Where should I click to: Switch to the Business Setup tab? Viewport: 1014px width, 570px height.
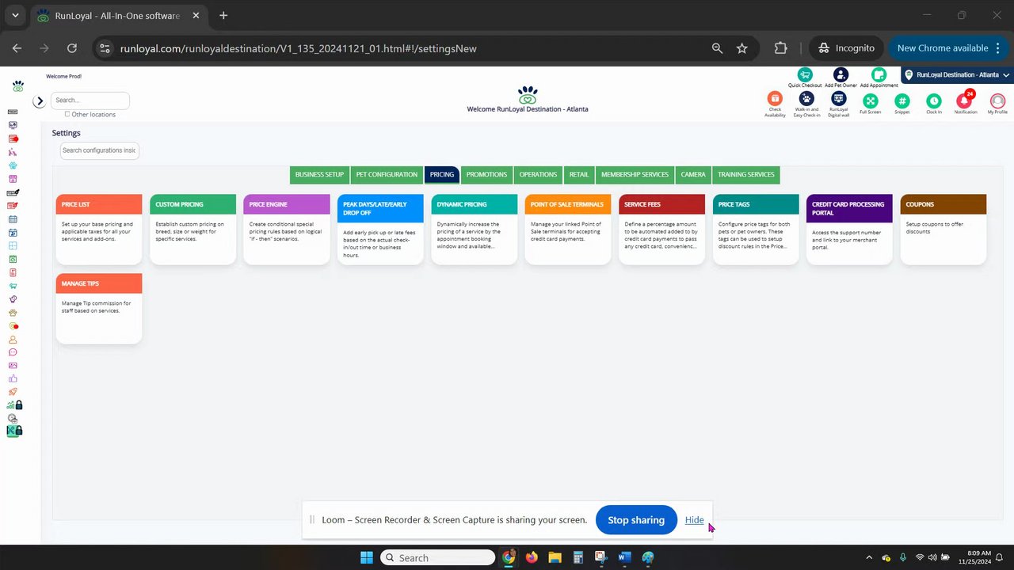coord(319,174)
